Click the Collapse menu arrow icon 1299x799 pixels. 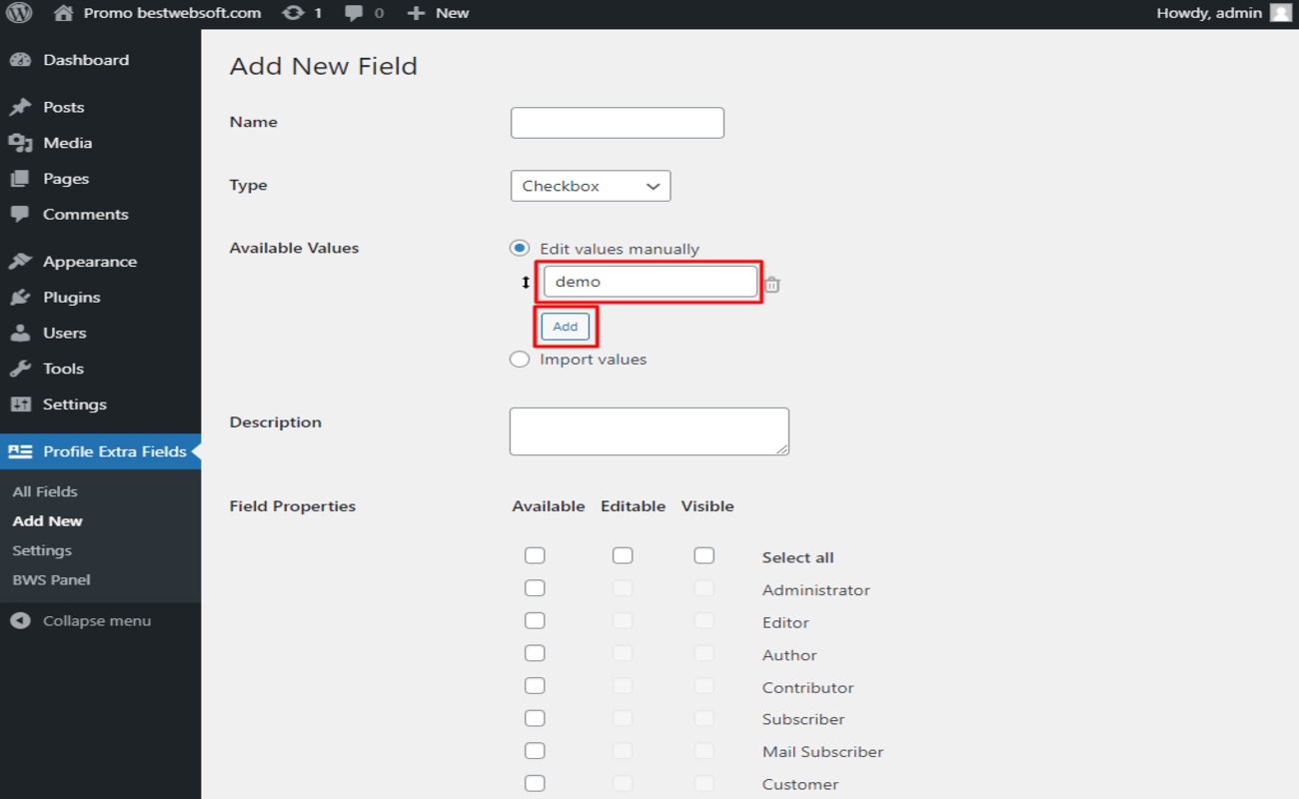[20, 621]
